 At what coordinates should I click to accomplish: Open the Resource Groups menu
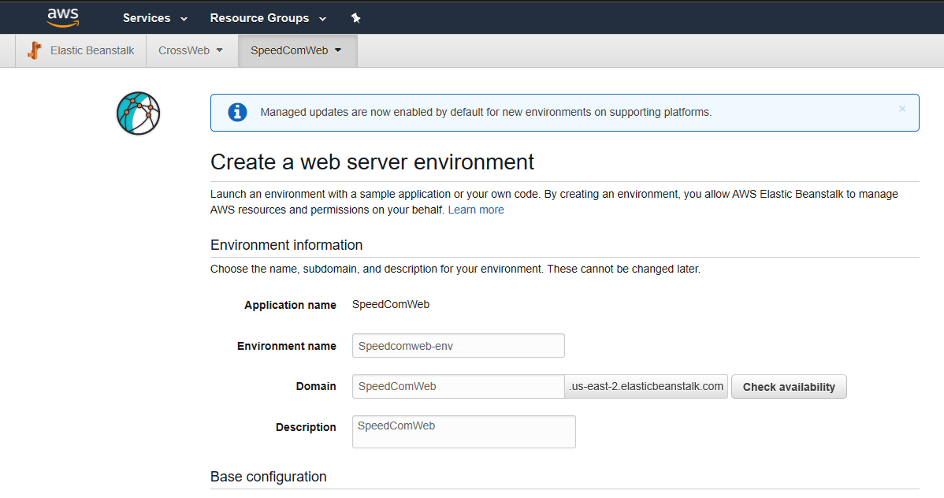[x=259, y=18]
